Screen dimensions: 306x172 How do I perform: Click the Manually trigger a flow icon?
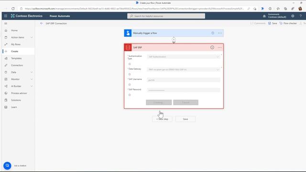click(128, 33)
